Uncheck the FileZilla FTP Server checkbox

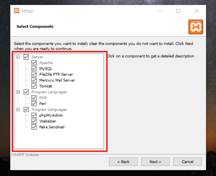point(34,74)
